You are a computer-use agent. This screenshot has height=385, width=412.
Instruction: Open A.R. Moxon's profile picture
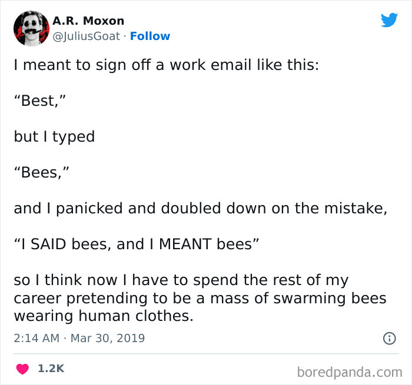[x=31, y=28]
